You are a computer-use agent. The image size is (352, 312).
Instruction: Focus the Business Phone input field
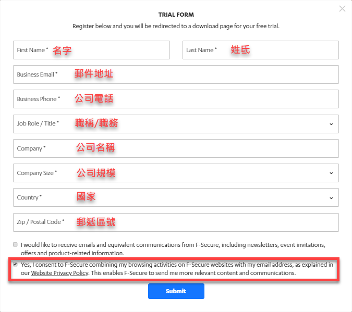pyautogui.click(x=176, y=99)
